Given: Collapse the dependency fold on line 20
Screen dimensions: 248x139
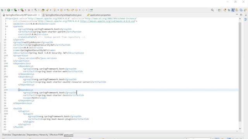Looking at the screenshot, I should coord(7,66).
